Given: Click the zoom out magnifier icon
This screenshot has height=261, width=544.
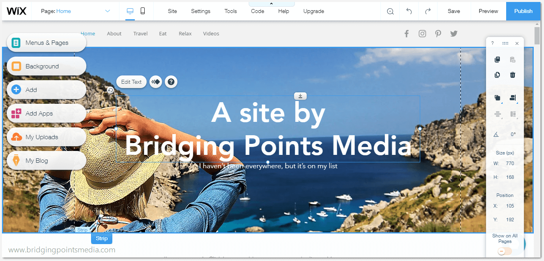Looking at the screenshot, I should [x=390, y=11].
